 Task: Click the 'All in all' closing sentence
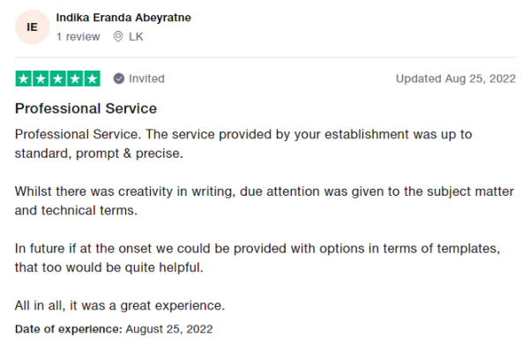(x=120, y=305)
